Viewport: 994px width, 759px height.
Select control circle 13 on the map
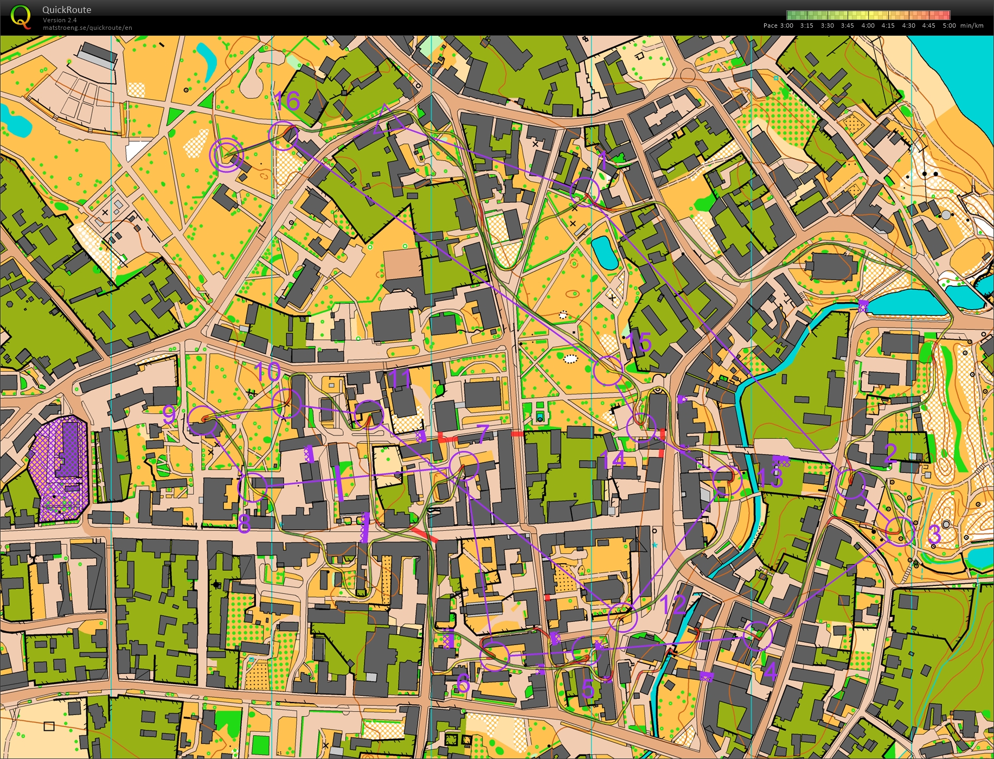point(727,480)
